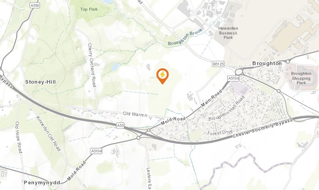Click the Hawarden Business Park label
Screen dimensions: 319x190
pos(228,33)
